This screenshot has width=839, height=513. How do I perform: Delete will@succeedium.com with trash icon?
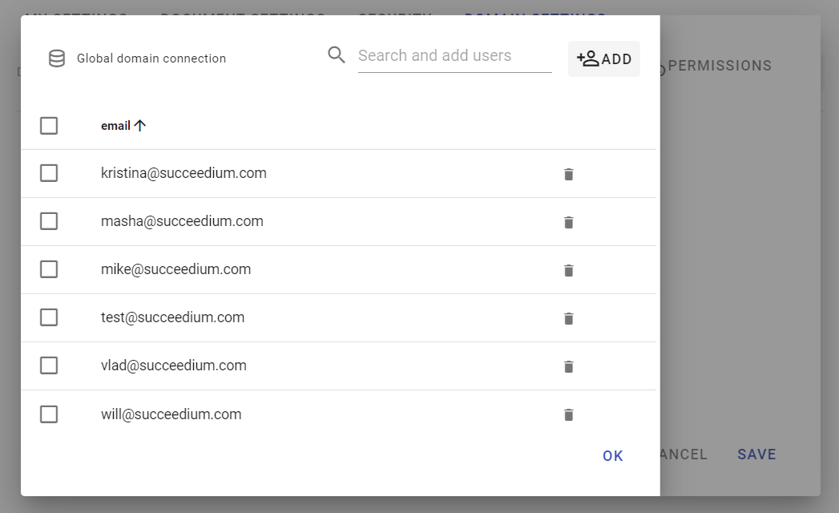(x=568, y=415)
